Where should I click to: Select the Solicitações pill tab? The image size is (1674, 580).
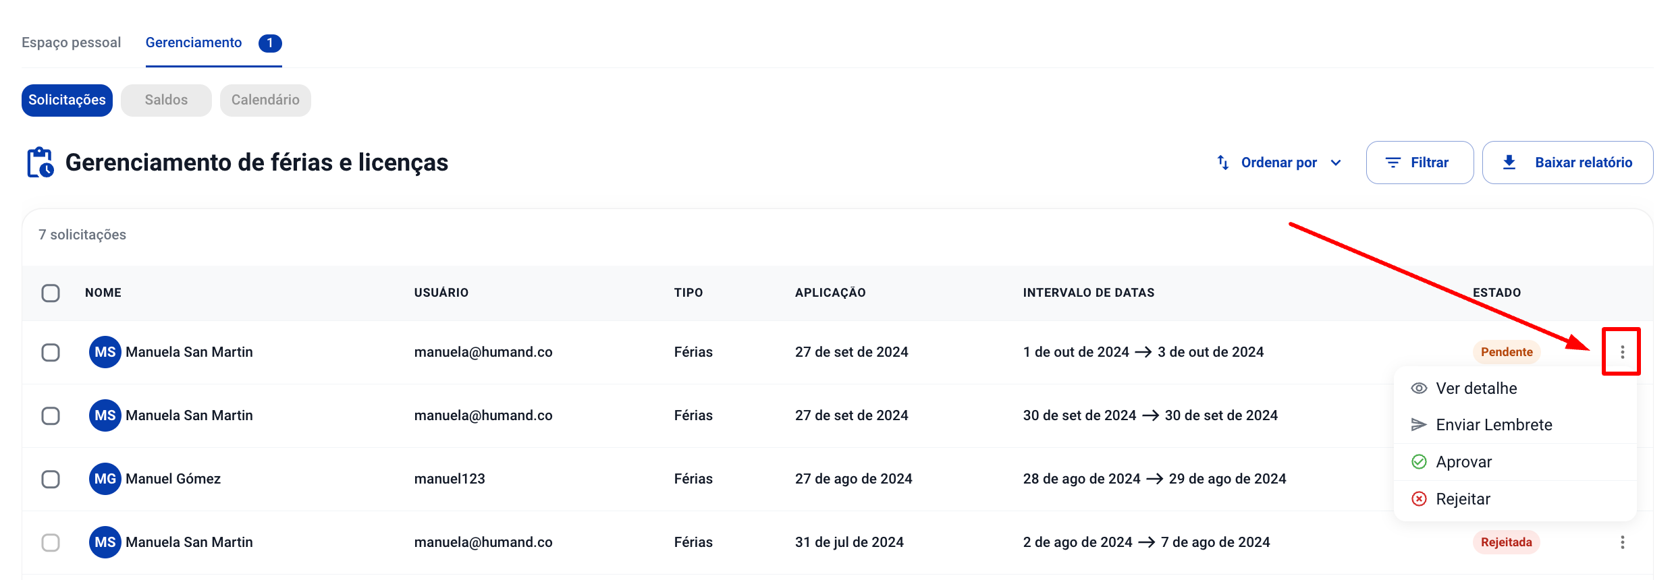[67, 100]
